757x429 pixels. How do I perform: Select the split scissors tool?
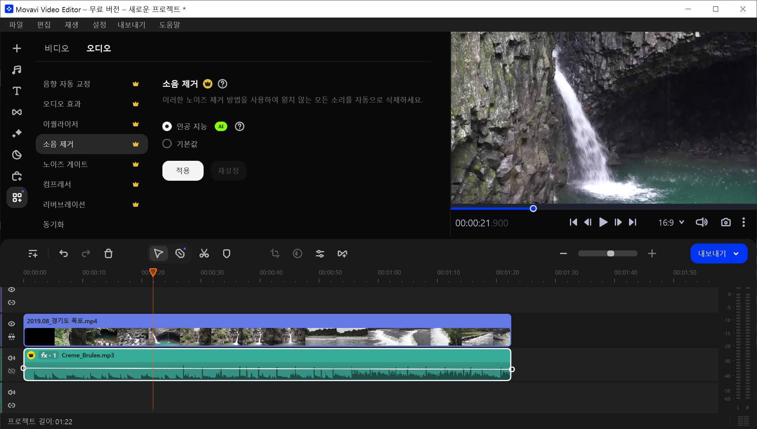click(204, 253)
